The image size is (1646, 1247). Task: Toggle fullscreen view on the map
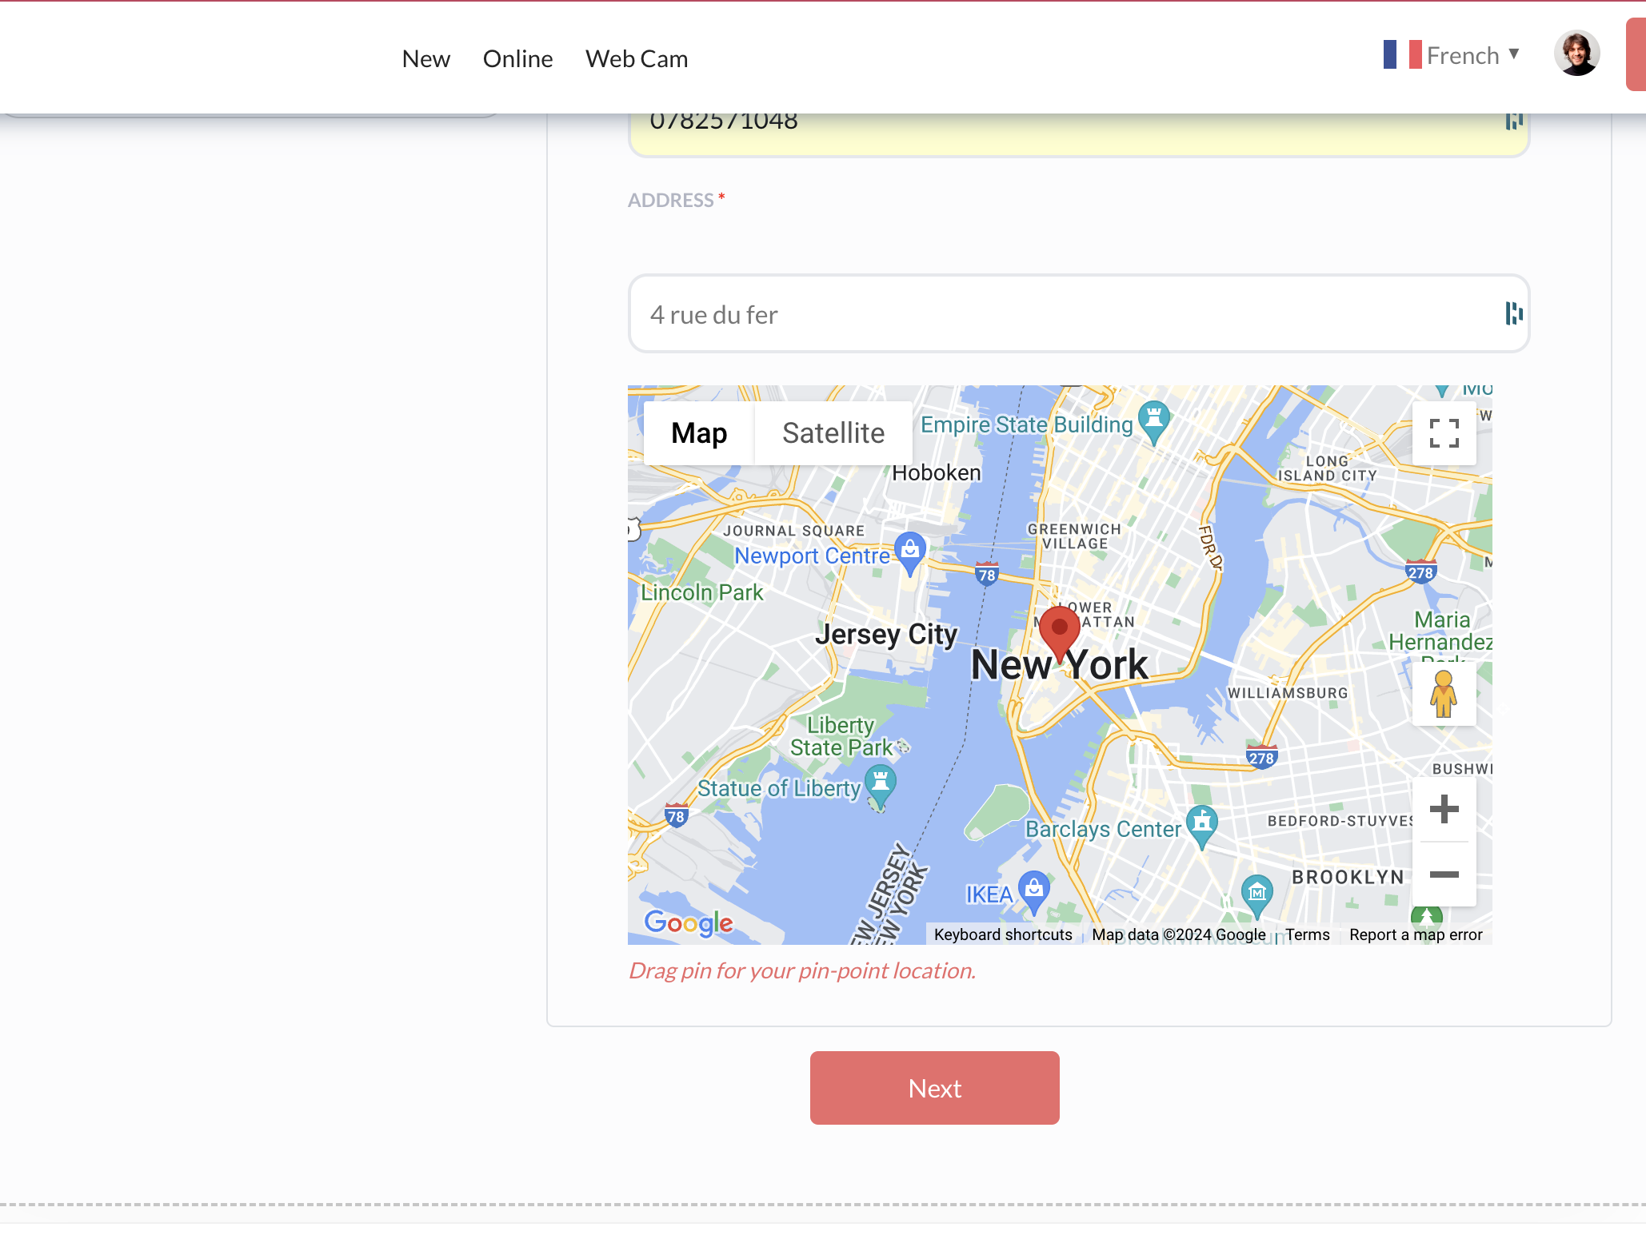coord(1444,432)
